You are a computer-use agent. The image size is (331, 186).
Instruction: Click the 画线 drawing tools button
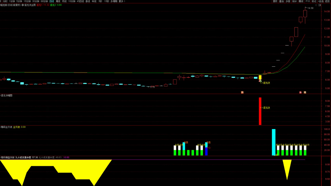[301, 2]
